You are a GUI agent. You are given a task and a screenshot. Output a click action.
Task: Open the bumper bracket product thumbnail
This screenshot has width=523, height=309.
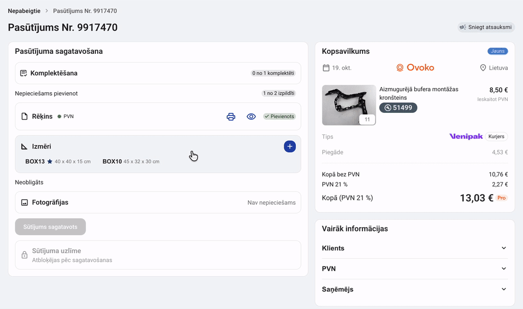pos(349,105)
